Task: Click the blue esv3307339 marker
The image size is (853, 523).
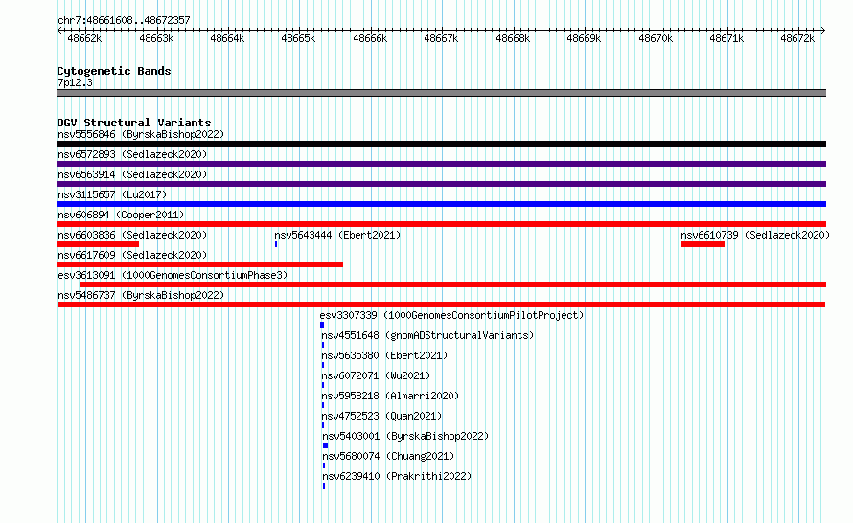Action: [x=322, y=325]
